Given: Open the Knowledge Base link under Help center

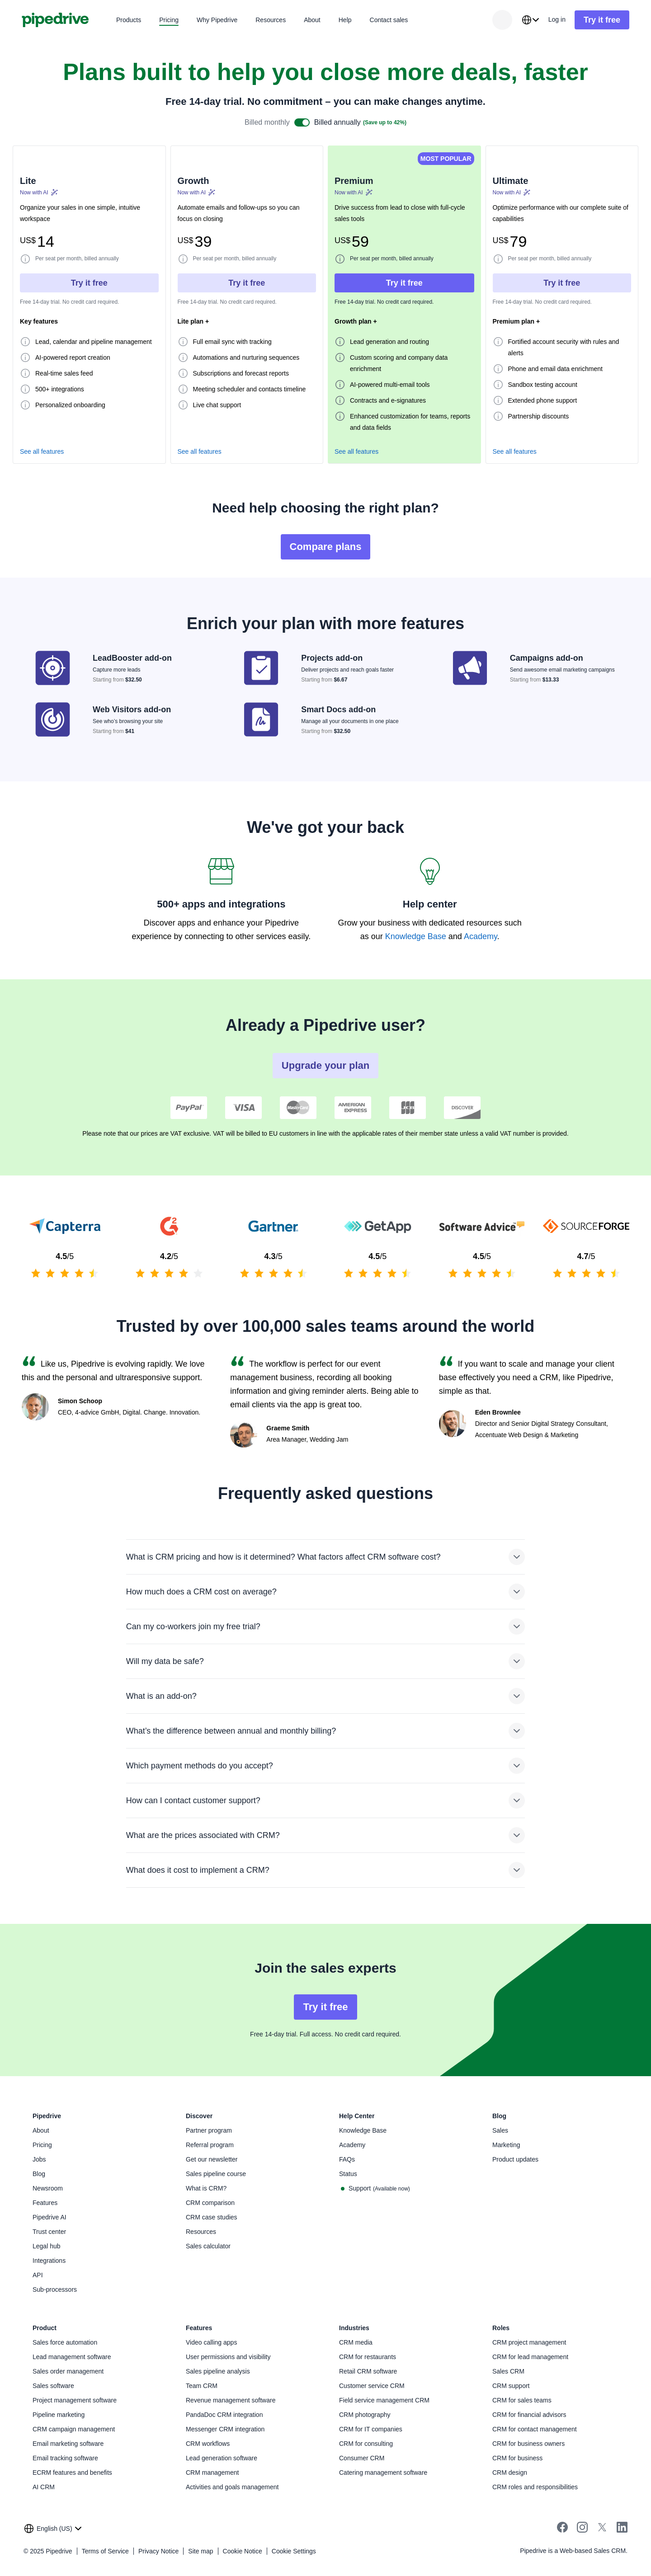Looking at the screenshot, I should 415,936.
